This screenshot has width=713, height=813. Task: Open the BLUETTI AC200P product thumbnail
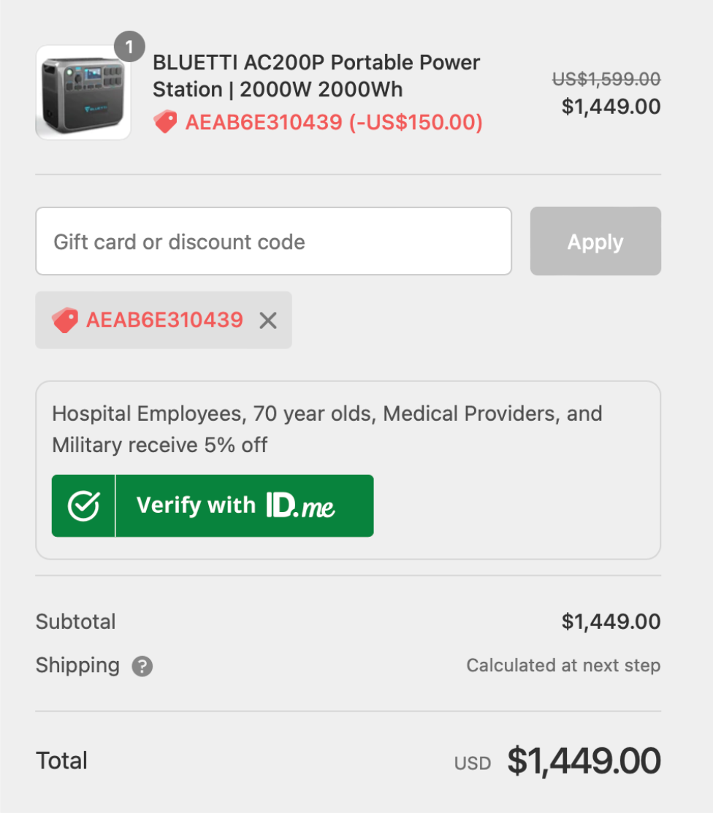[x=83, y=93]
